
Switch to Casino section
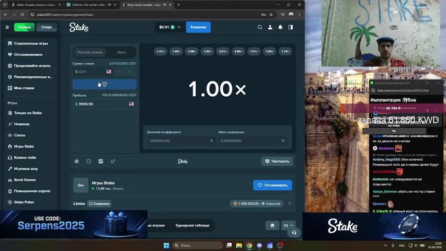point(24,27)
